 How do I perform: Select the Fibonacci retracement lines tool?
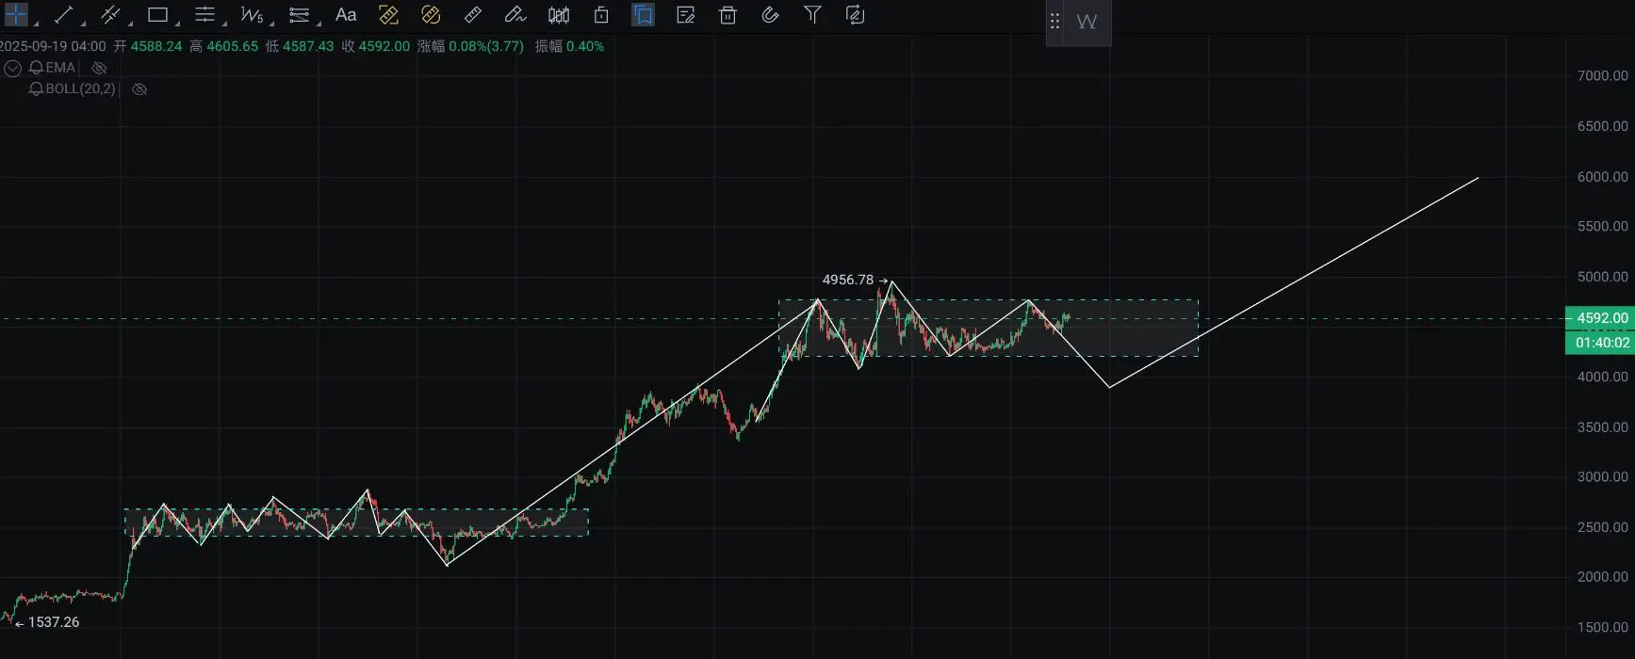(299, 14)
